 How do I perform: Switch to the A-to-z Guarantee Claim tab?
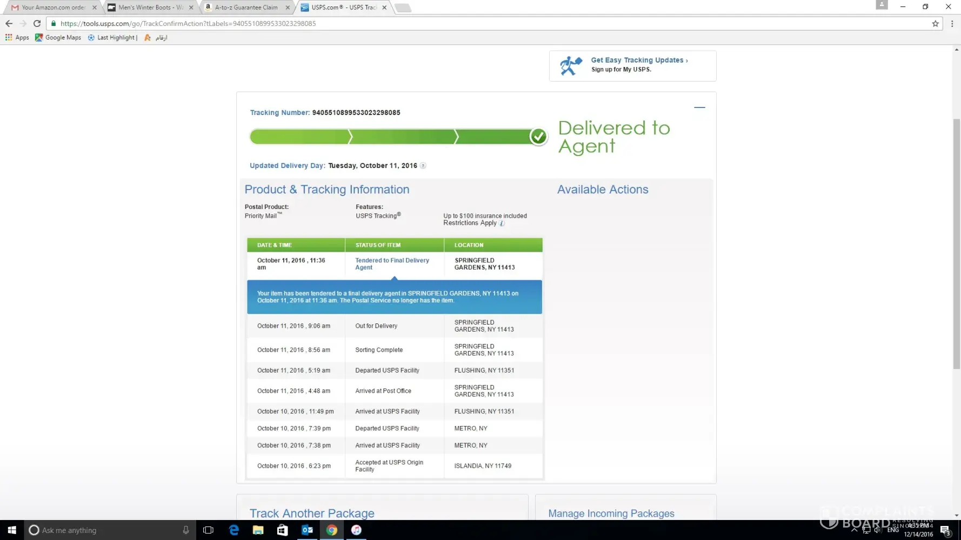(246, 8)
